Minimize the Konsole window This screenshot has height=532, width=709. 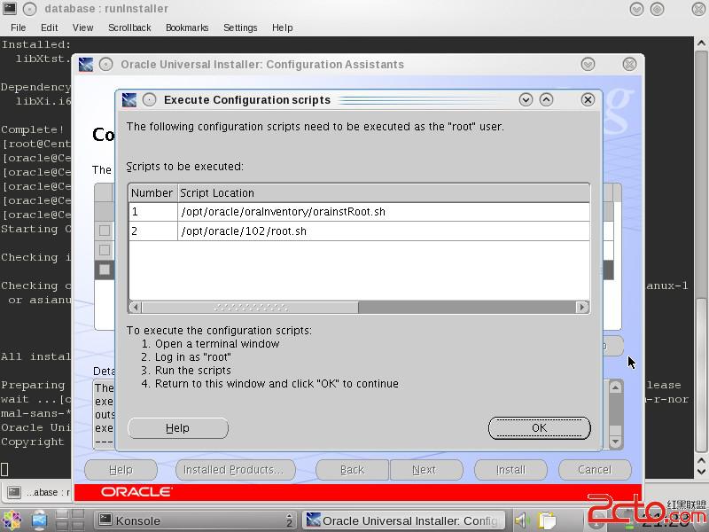pos(636,9)
